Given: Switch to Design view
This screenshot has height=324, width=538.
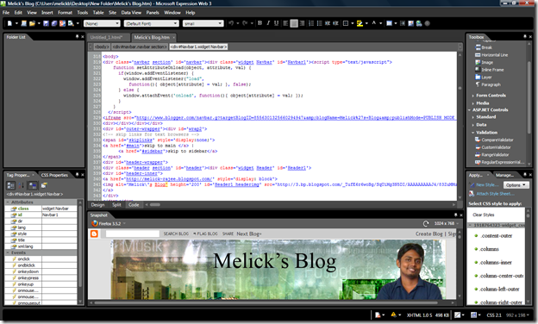Looking at the screenshot, I should coord(97,205).
